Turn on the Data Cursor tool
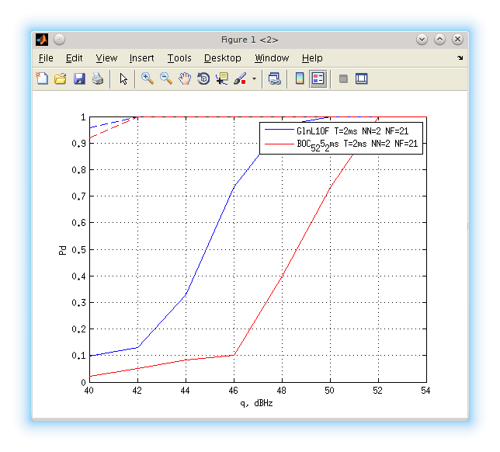 click(x=222, y=78)
